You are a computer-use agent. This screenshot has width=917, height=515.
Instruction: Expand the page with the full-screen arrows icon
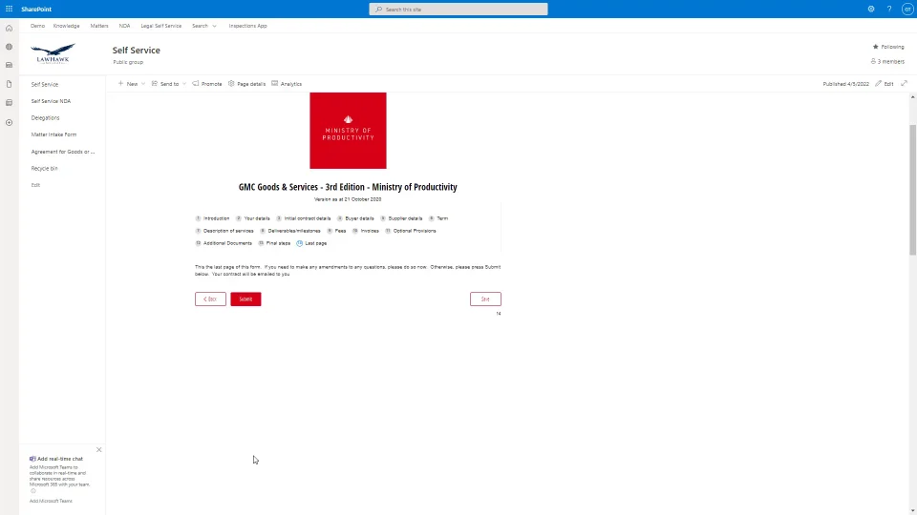(905, 84)
